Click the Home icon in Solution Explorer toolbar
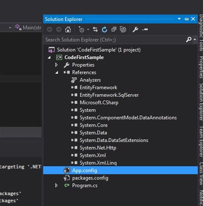Image resolution: width=204 pixels, height=206 pixels. coord(68,29)
